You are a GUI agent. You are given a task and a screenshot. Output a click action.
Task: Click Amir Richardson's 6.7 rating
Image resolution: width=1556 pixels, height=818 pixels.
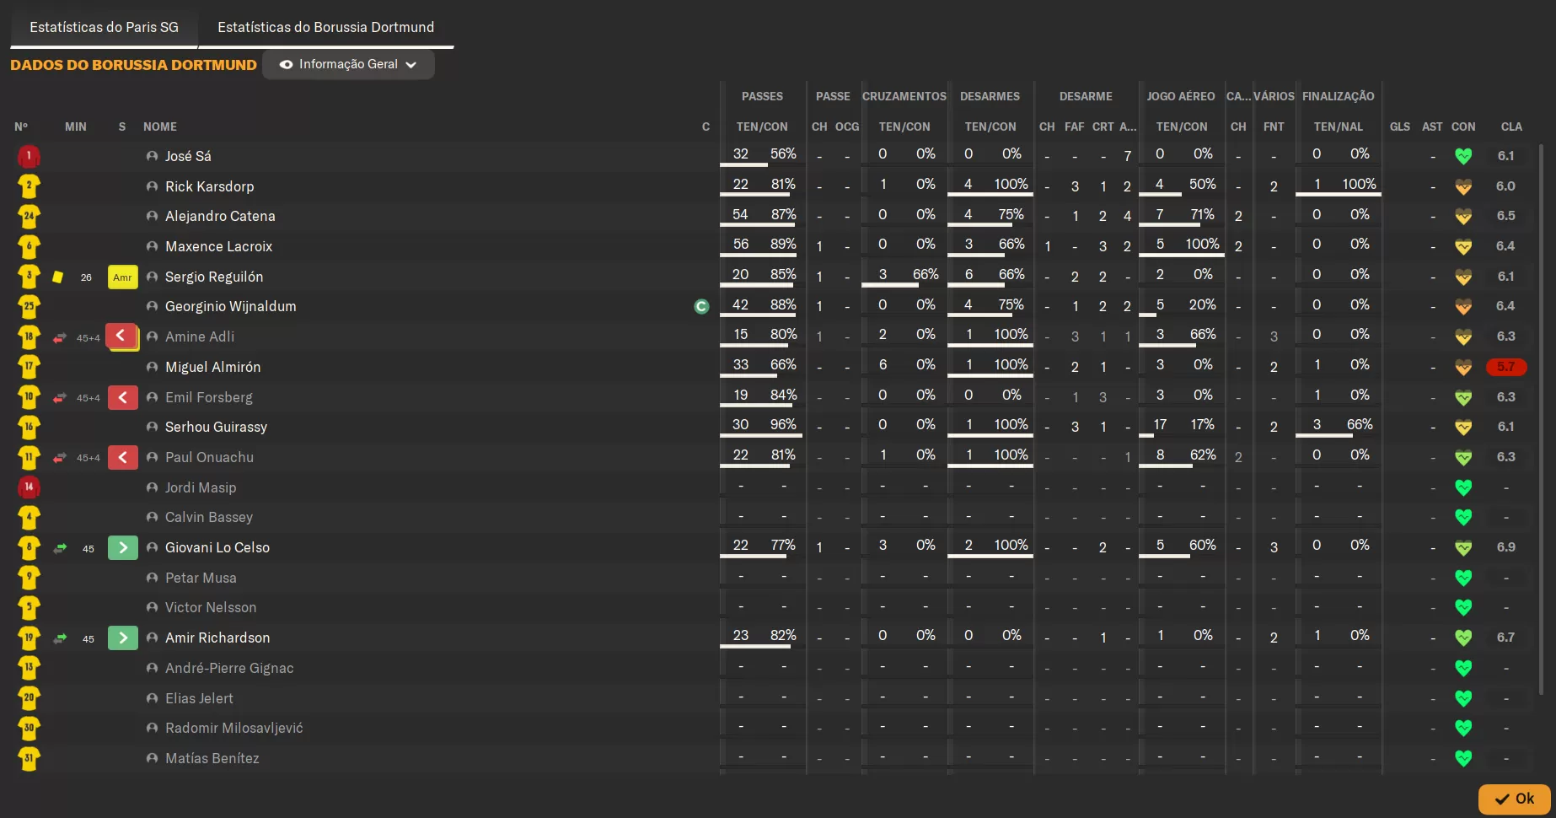click(x=1505, y=638)
